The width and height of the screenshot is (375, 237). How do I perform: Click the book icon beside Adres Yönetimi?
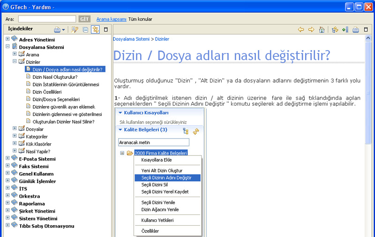point(15,38)
